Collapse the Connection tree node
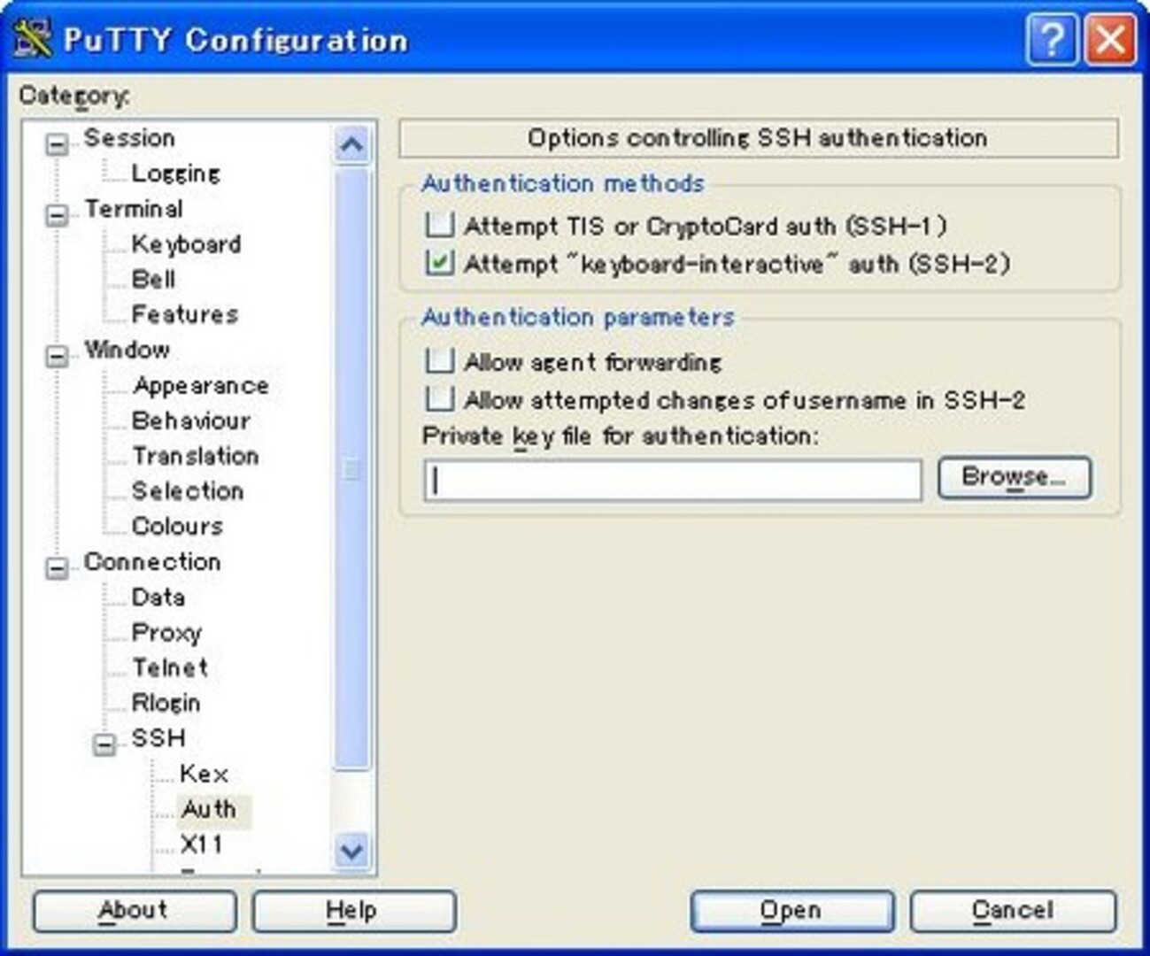This screenshot has width=1150, height=956. click(57, 568)
